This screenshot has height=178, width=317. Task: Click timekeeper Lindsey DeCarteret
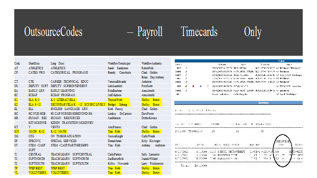(120, 114)
